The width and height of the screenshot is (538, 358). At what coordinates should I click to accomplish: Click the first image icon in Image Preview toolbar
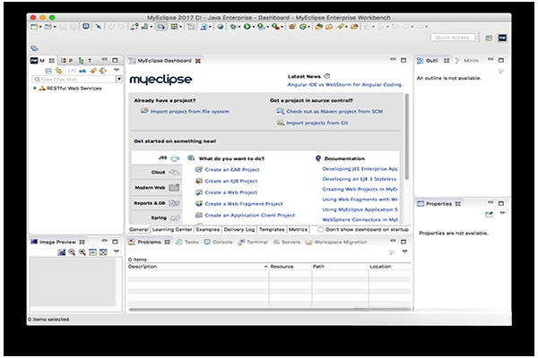tap(61, 252)
